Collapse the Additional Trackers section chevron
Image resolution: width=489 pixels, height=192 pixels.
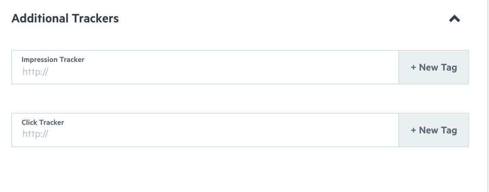[454, 19]
